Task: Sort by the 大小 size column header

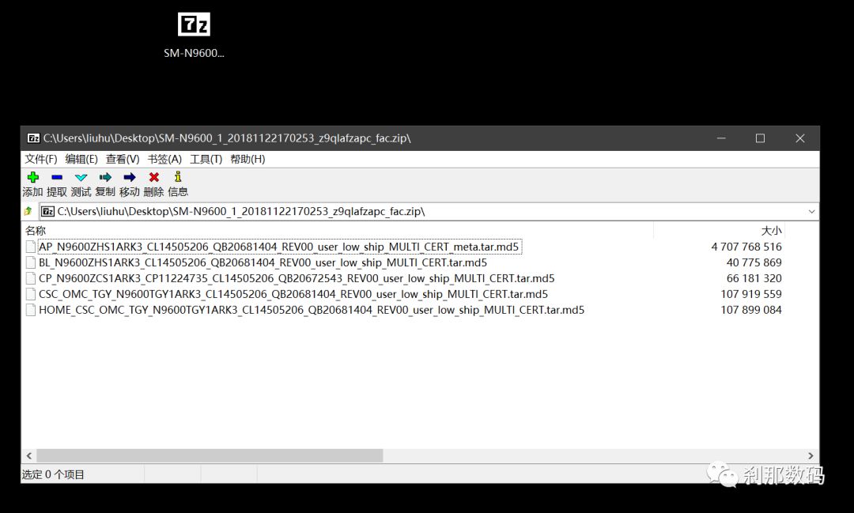Action: point(770,231)
